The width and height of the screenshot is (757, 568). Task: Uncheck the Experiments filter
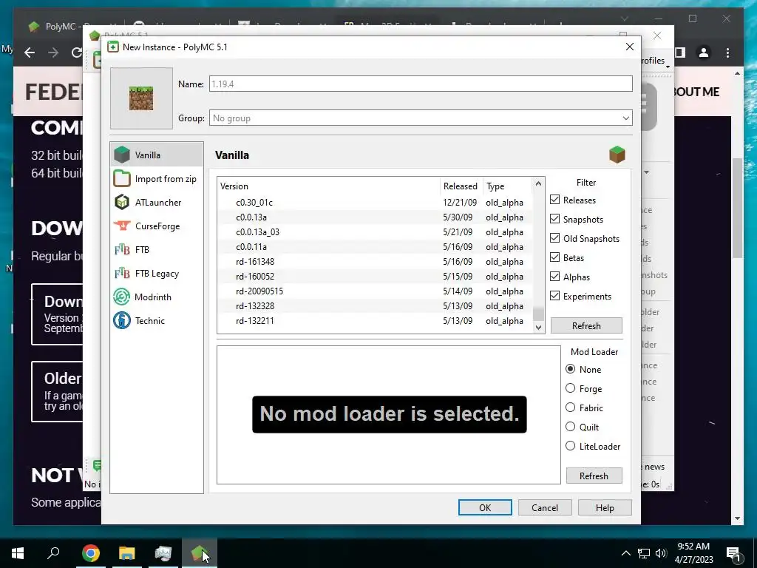coord(555,296)
